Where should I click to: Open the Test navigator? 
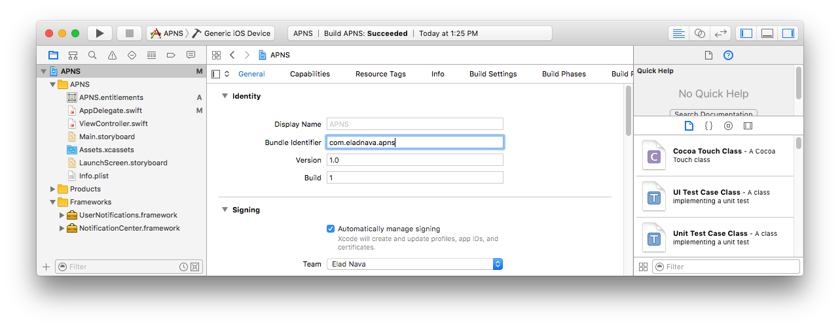[132, 55]
